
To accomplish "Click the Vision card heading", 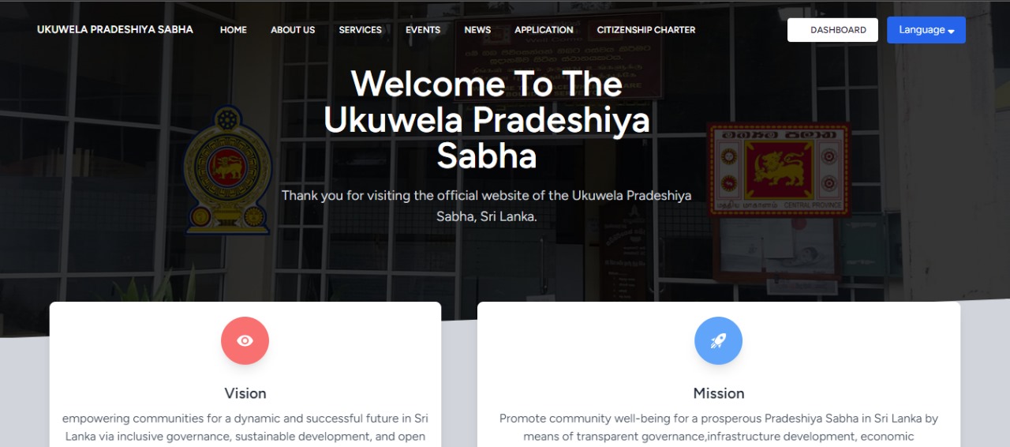I will point(245,393).
